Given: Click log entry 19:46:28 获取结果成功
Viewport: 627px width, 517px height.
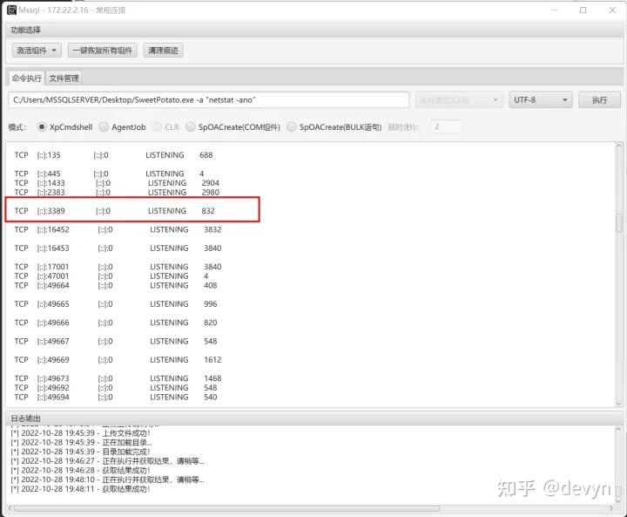Looking at the screenshot, I should point(80,471).
